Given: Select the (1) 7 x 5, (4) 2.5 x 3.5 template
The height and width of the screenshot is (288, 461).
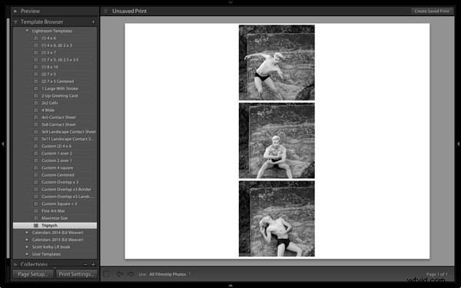Looking at the screenshot, I should click(x=55, y=60).
